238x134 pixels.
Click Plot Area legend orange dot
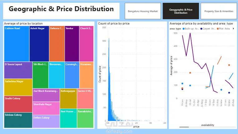[218, 29]
